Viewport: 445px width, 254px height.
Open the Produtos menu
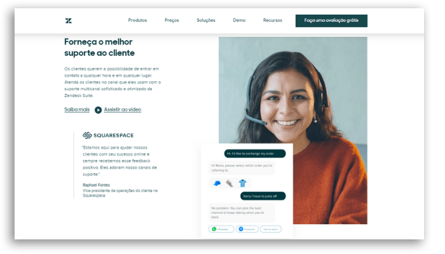point(138,20)
